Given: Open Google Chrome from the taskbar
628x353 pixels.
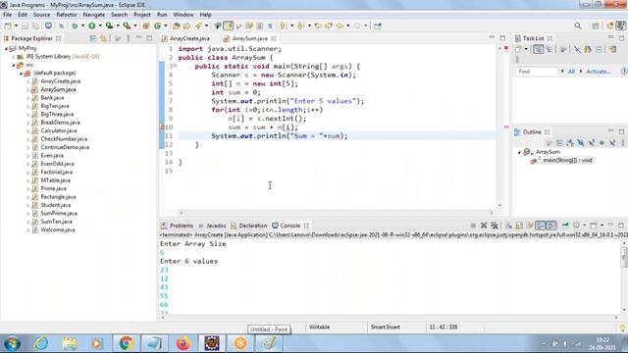Looking at the screenshot, I should 127,343.
